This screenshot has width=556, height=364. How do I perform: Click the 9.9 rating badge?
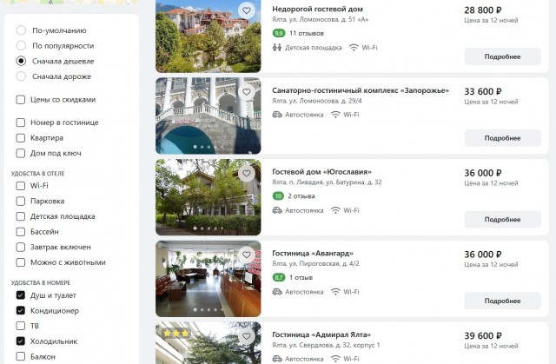click(279, 33)
